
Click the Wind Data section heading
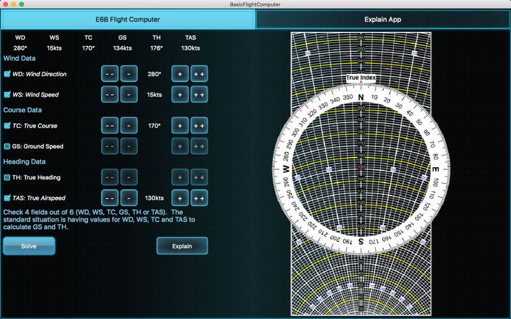point(20,59)
